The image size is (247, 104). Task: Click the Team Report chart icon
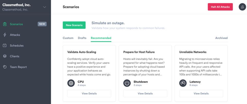5,67
